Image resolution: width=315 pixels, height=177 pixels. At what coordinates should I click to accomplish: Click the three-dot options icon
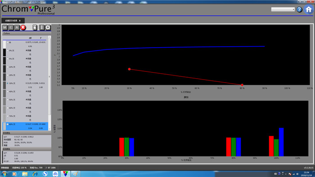pos(41,27)
